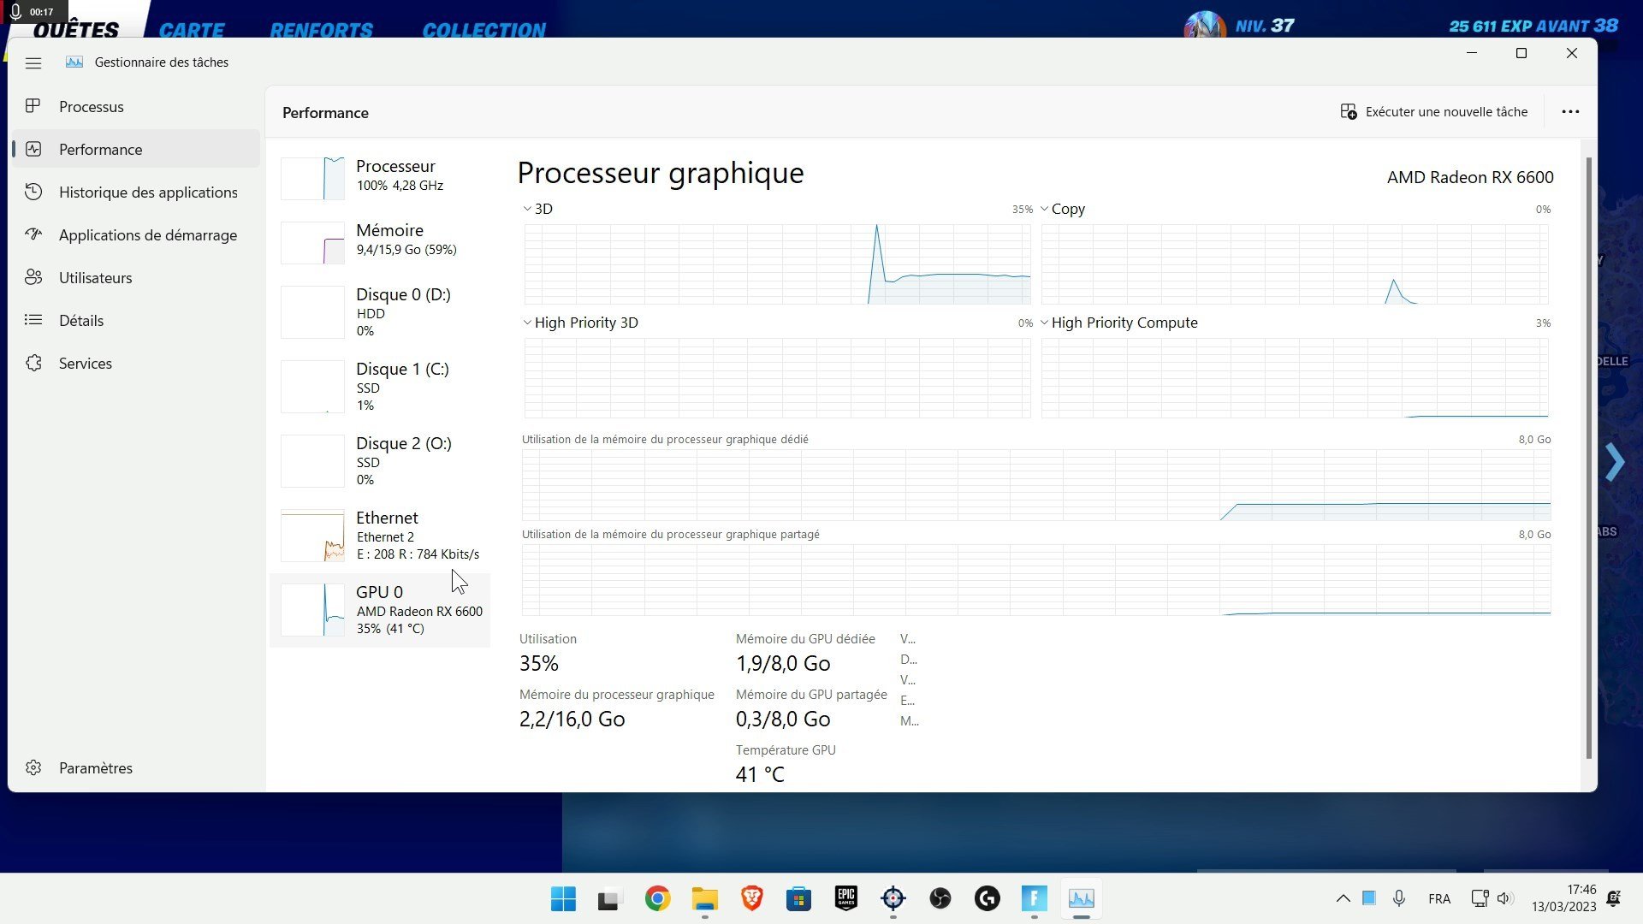Open Applications de démarrage page
Image resolution: width=1643 pixels, height=924 pixels.
136,234
